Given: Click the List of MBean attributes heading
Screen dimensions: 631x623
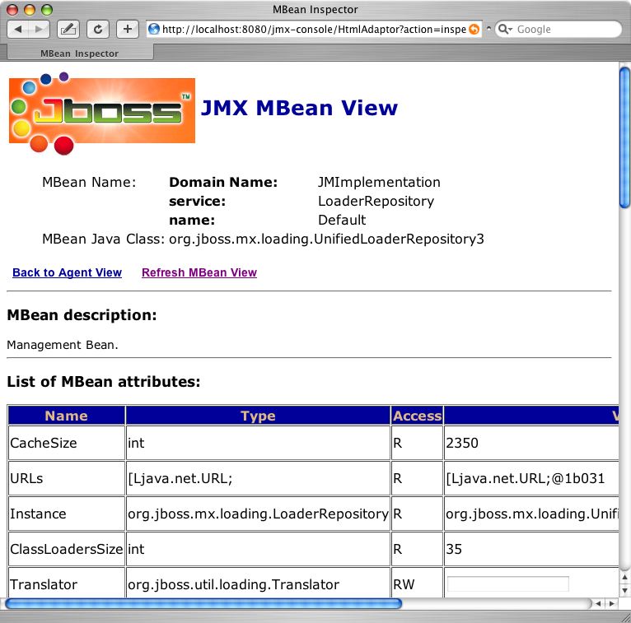Looking at the screenshot, I should click(104, 381).
